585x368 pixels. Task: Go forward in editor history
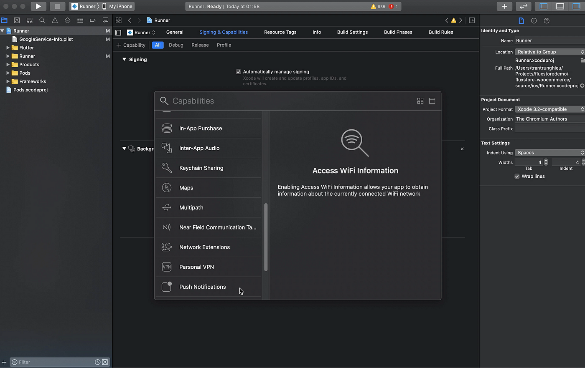(139, 20)
